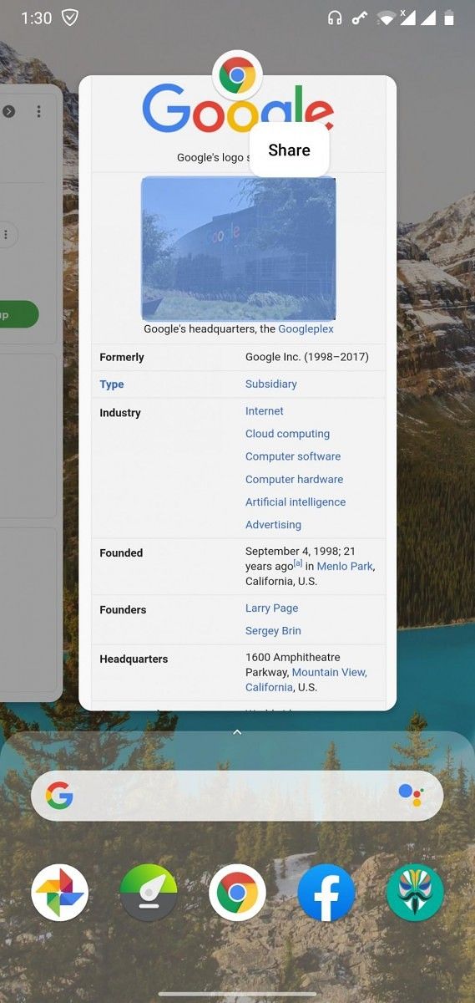
Task: Tap the shield icon next to the clock
Action: click(71, 18)
